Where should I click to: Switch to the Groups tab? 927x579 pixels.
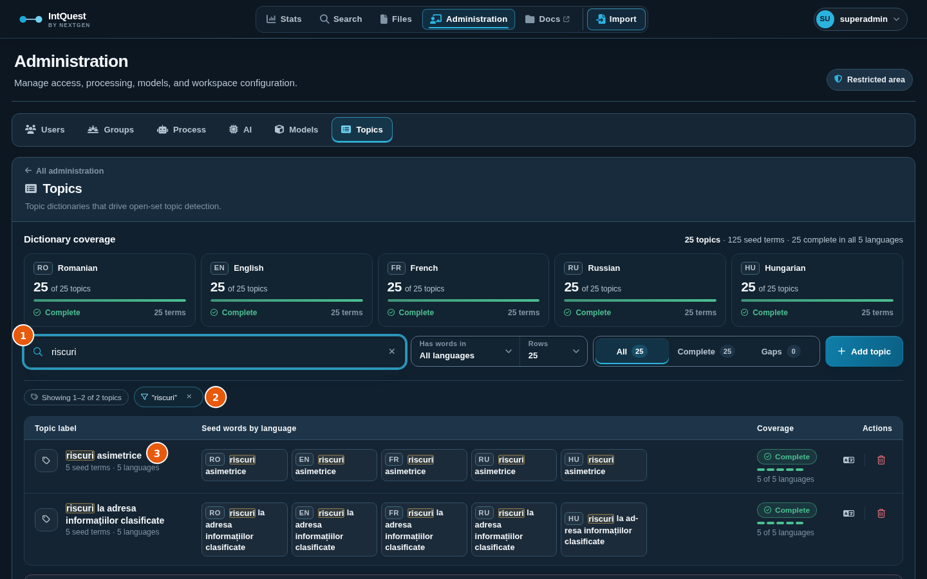pos(111,130)
